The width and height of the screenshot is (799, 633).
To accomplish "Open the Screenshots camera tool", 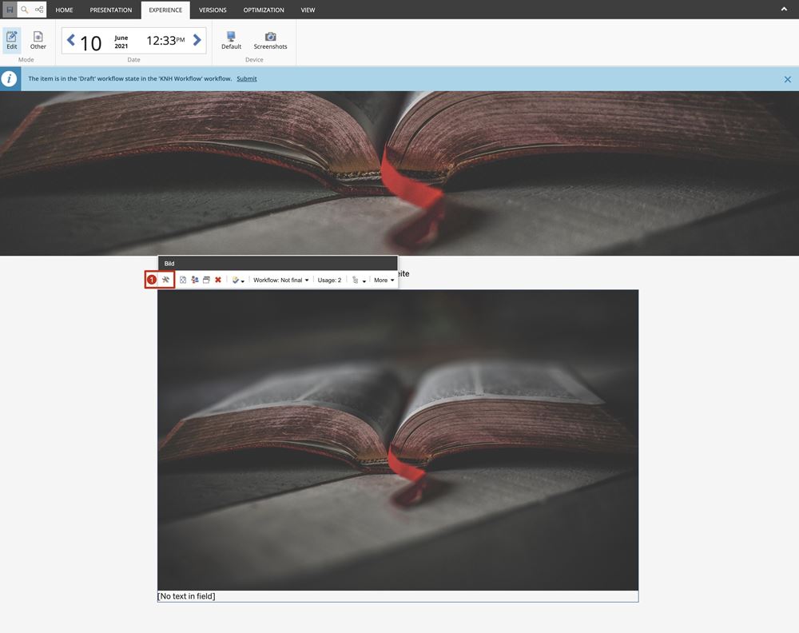I will (x=270, y=40).
